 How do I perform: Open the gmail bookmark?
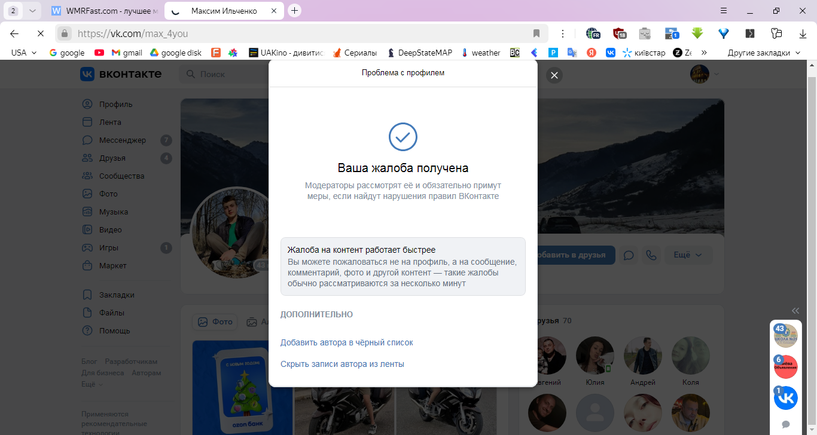(127, 53)
